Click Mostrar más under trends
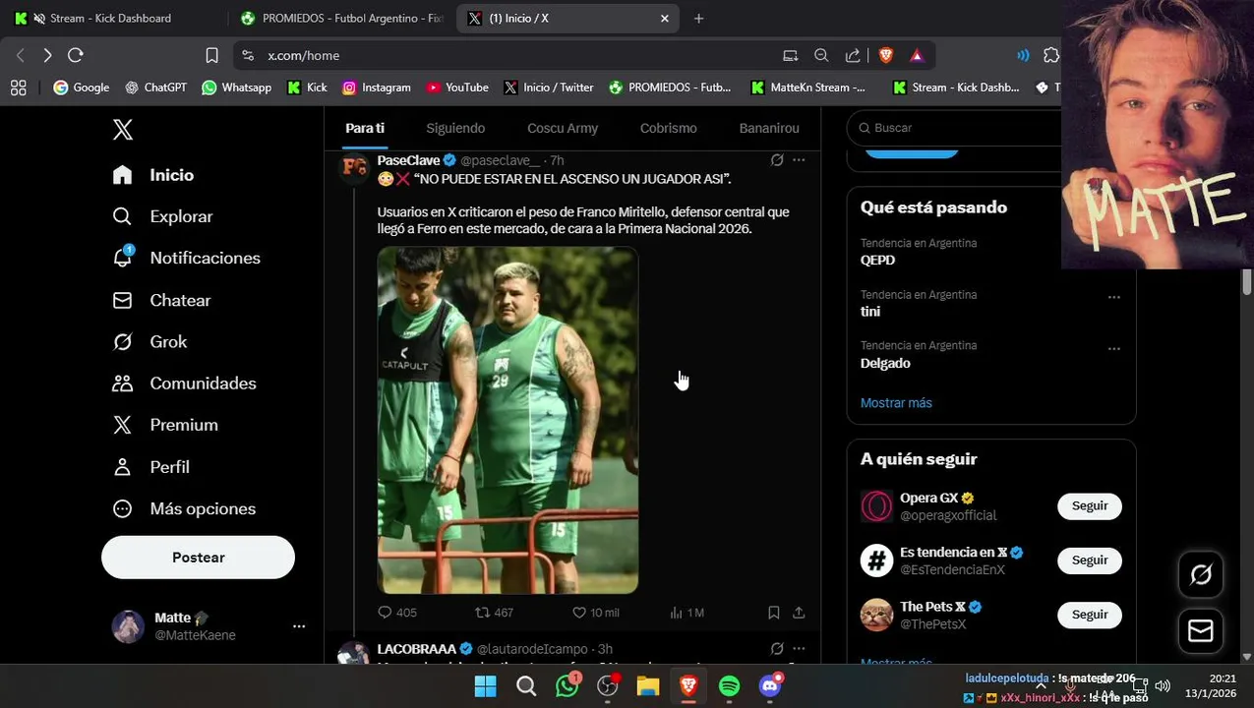The height and width of the screenshot is (708, 1254). pyautogui.click(x=896, y=403)
